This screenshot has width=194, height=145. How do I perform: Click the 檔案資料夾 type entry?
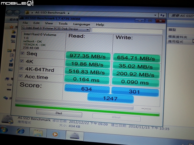coord(178,37)
